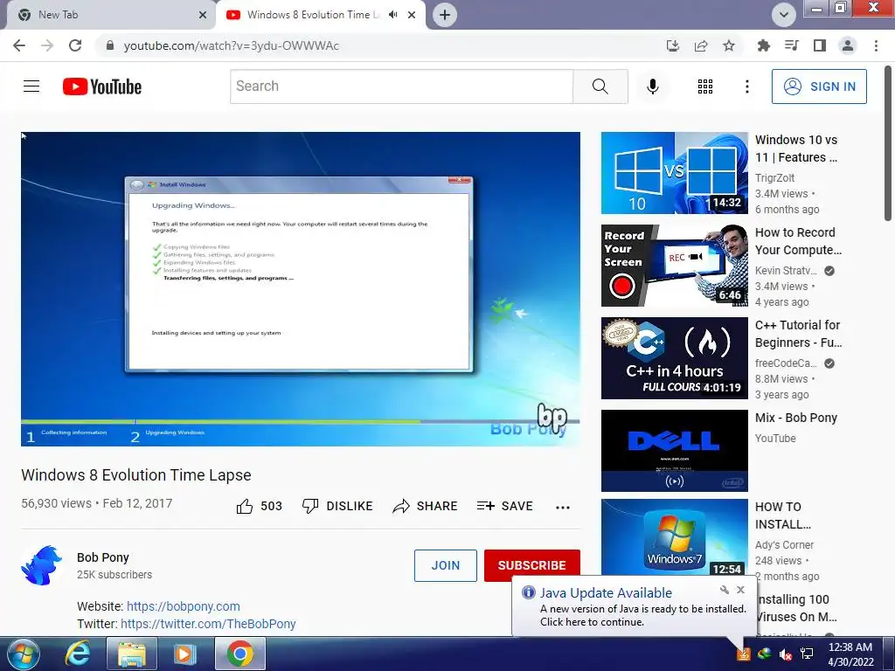Click the DISLIKE thumbs down button
895x671 pixels.
337,506
